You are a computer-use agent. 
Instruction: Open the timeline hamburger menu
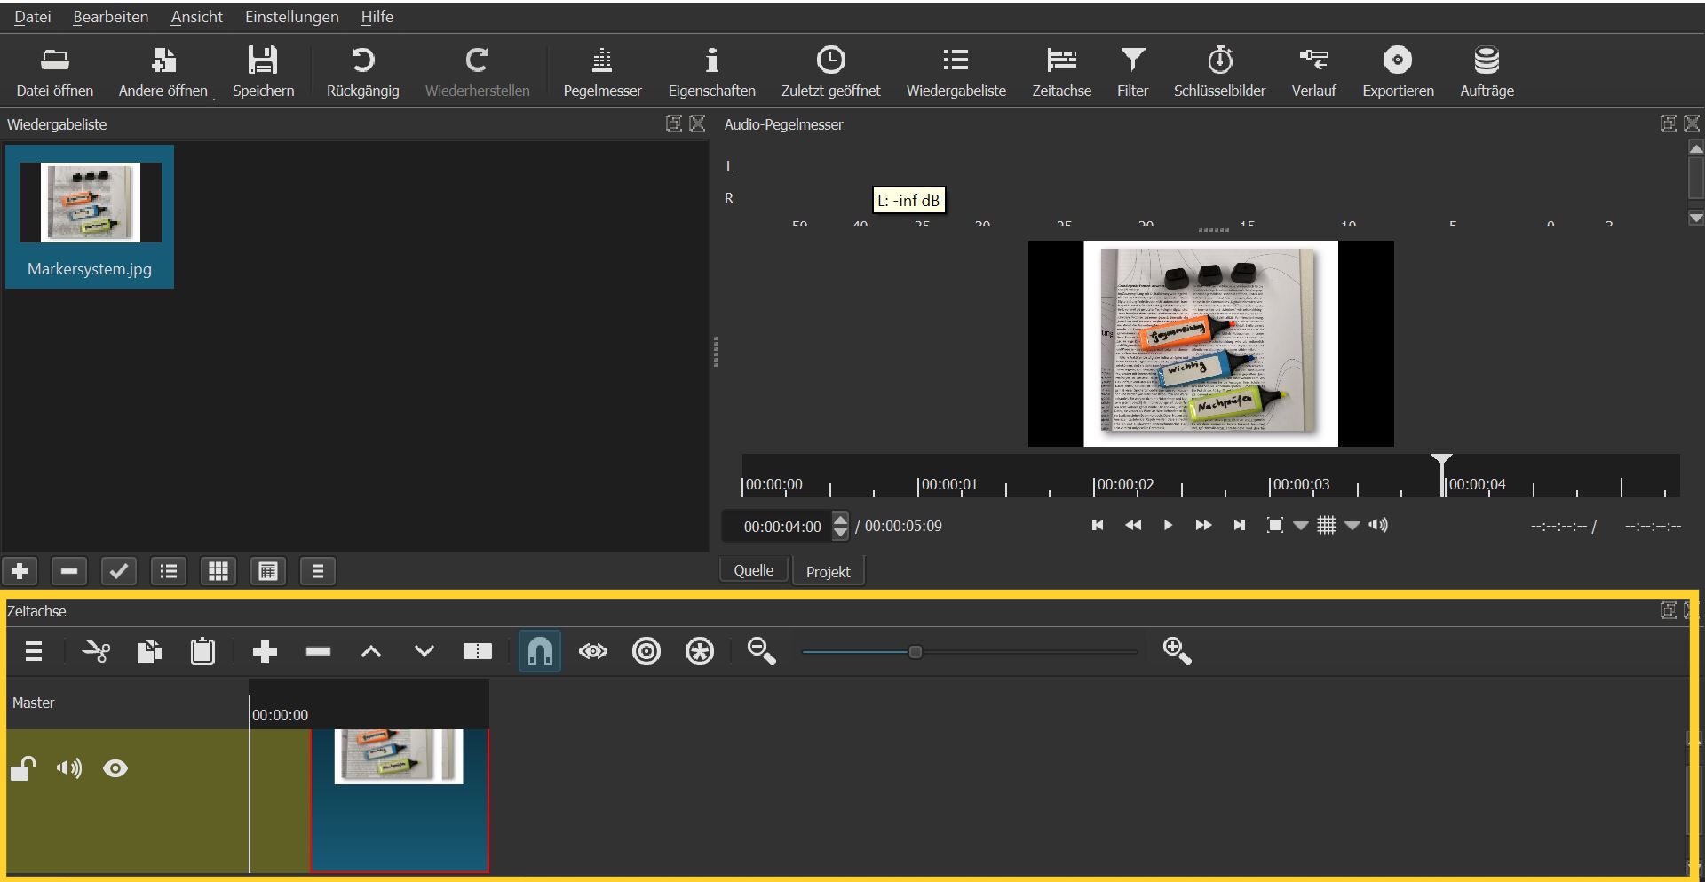click(x=34, y=652)
